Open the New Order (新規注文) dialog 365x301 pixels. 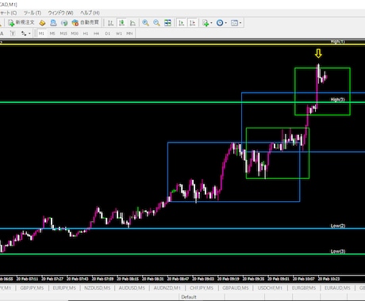coord(21,23)
